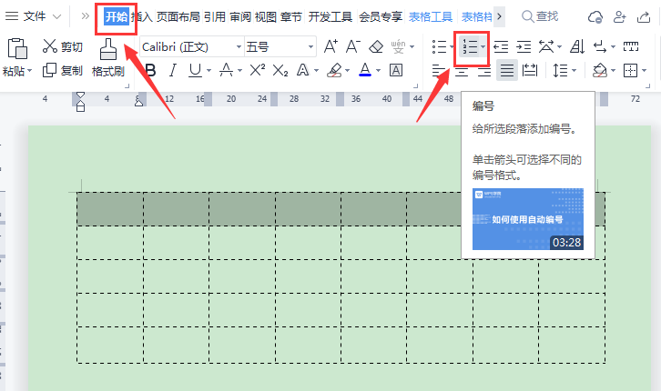The height and width of the screenshot is (391, 661).
Task: Click the 查找 search box
Action: pos(541,16)
